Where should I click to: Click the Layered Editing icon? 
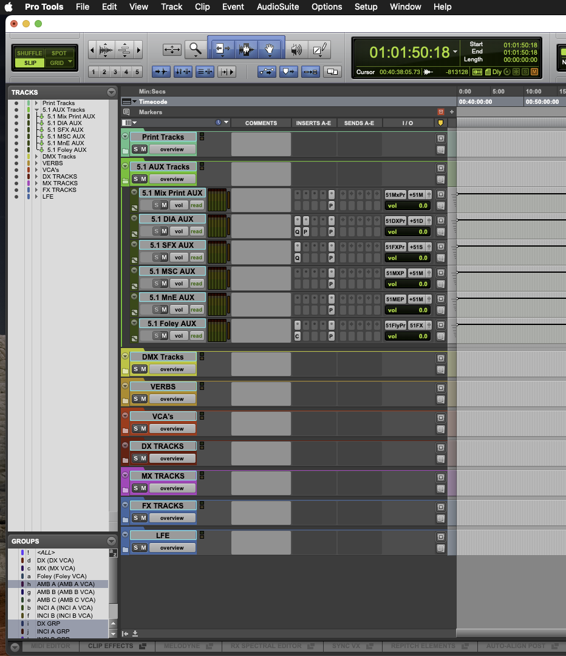[x=332, y=72]
